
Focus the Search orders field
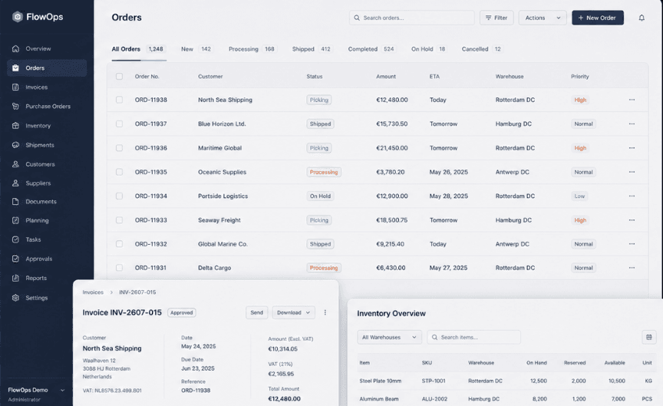412,18
